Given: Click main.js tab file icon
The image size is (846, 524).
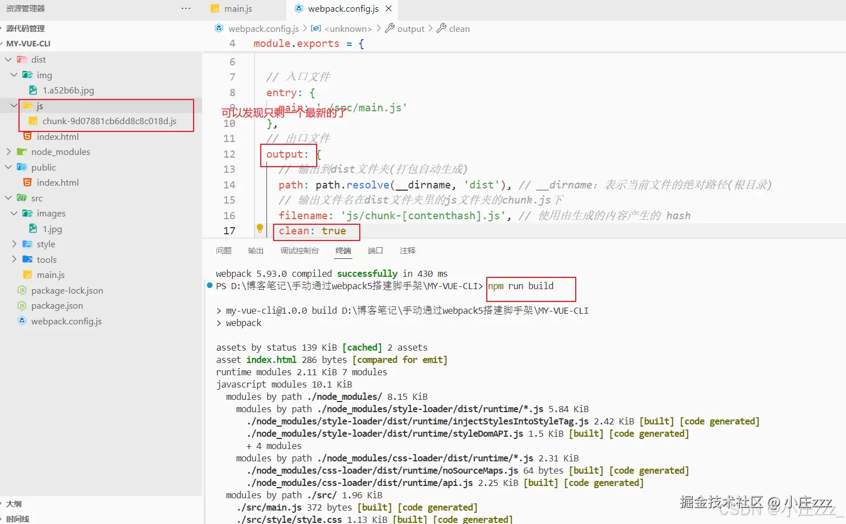Looking at the screenshot, I should click(x=215, y=9).
